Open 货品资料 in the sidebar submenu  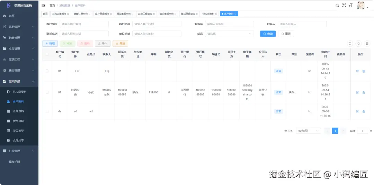point(19,121)
